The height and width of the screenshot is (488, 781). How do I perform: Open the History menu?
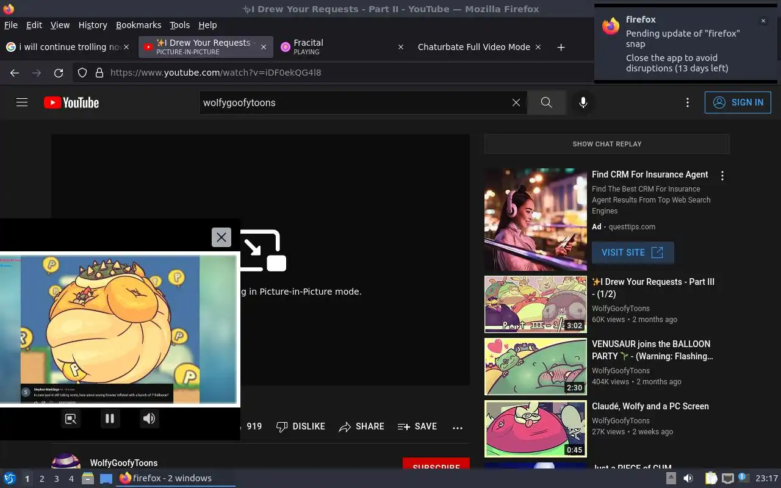tap(93, 25)
